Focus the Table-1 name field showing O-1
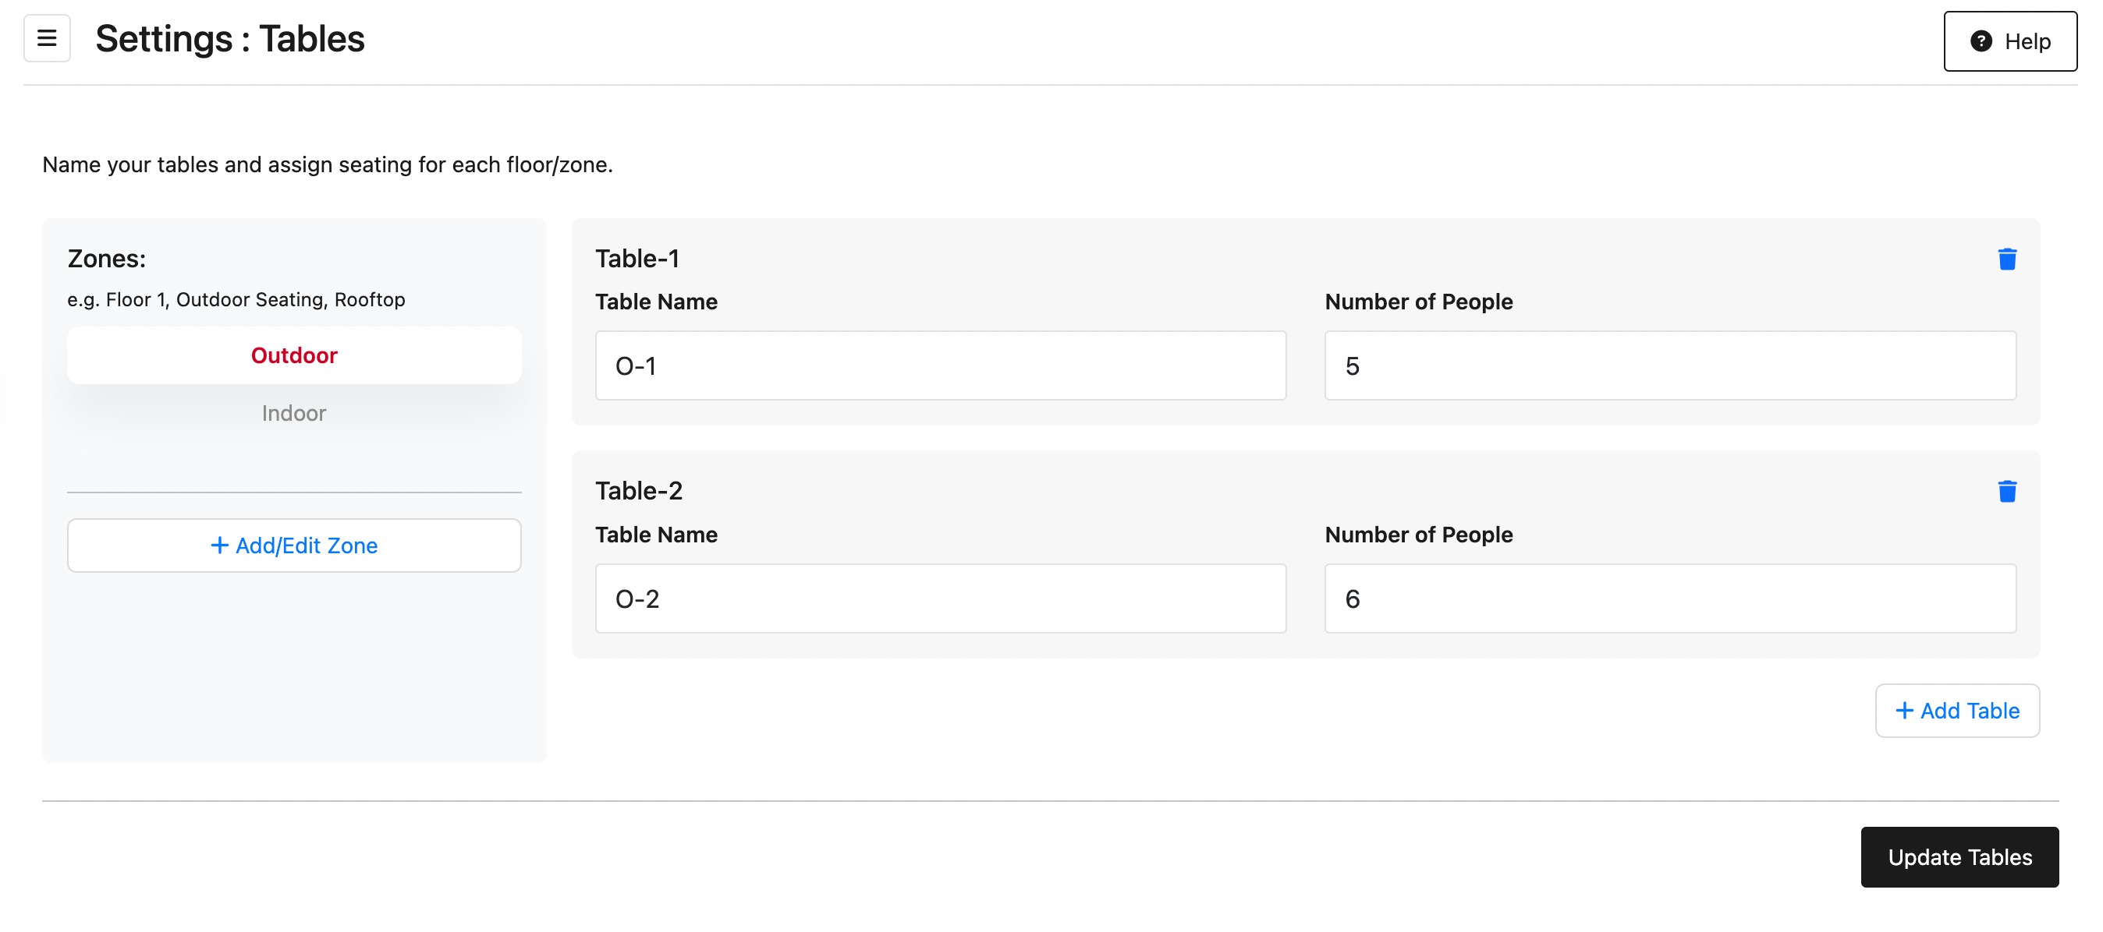Image resolution: width=2103 pixels, height=932 pixels. pos(940,366)
